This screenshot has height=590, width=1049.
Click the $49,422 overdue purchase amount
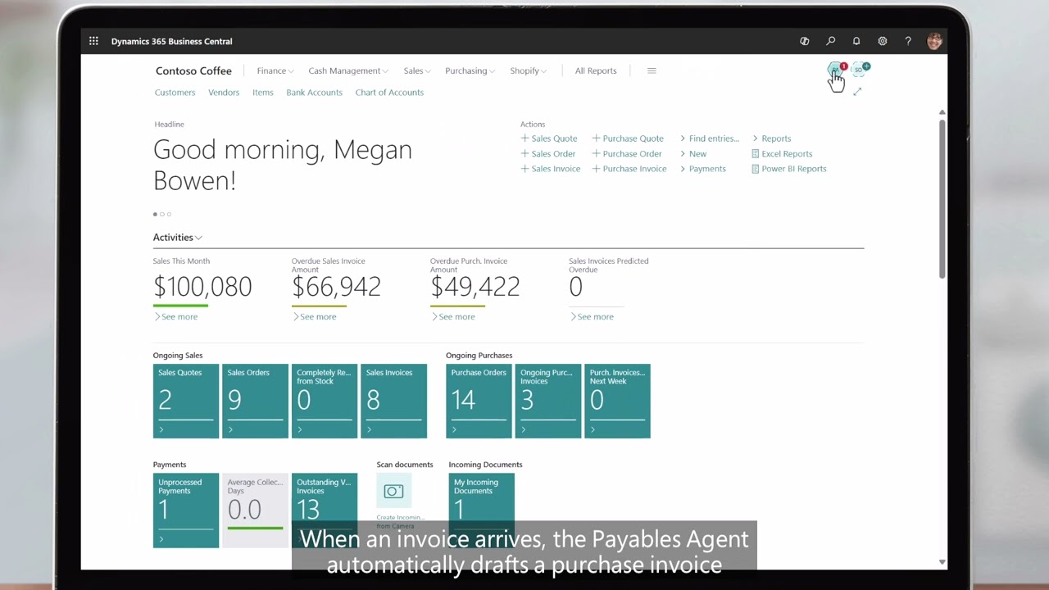475,287
